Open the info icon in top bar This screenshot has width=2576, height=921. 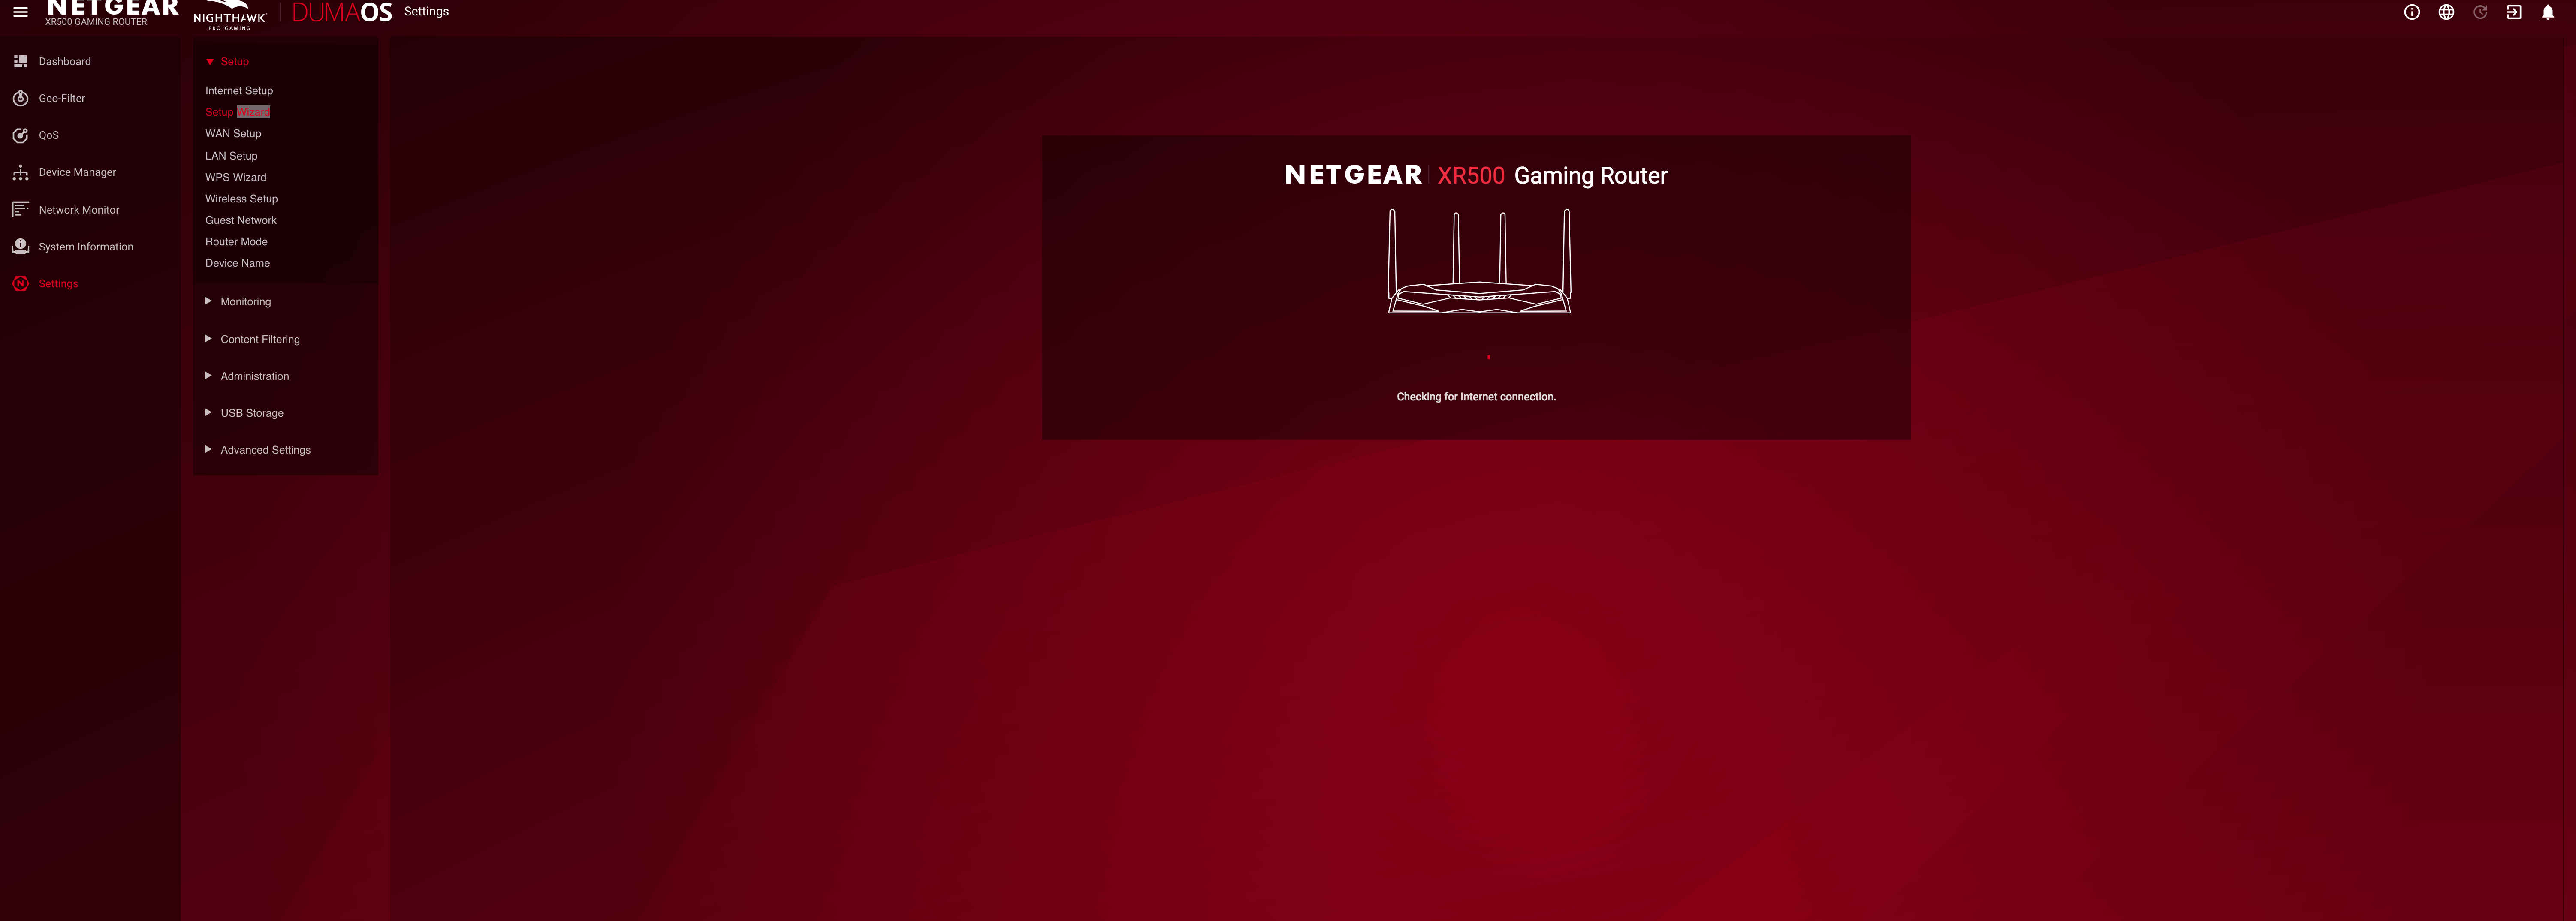[2412, 12]
